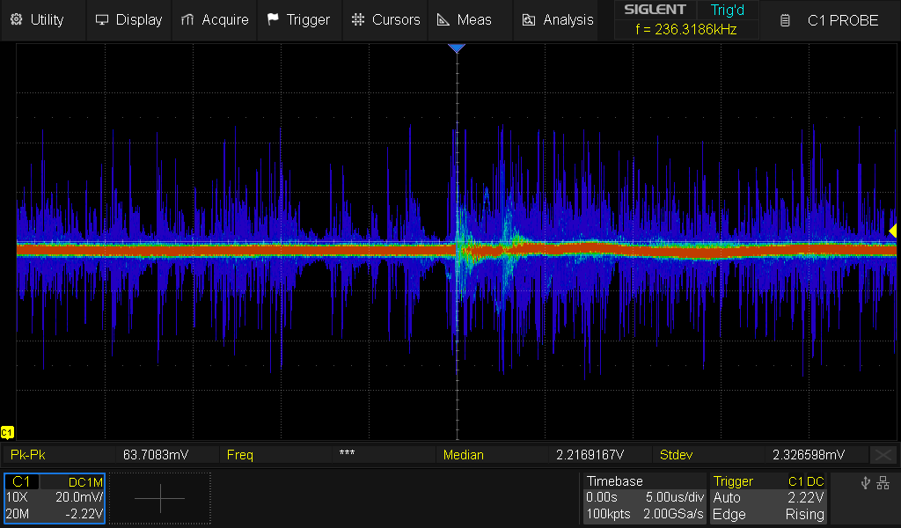Screen dimensions: 901x528
Task: Expand the Meas measurement menu
Action: [x=465, y=19]
